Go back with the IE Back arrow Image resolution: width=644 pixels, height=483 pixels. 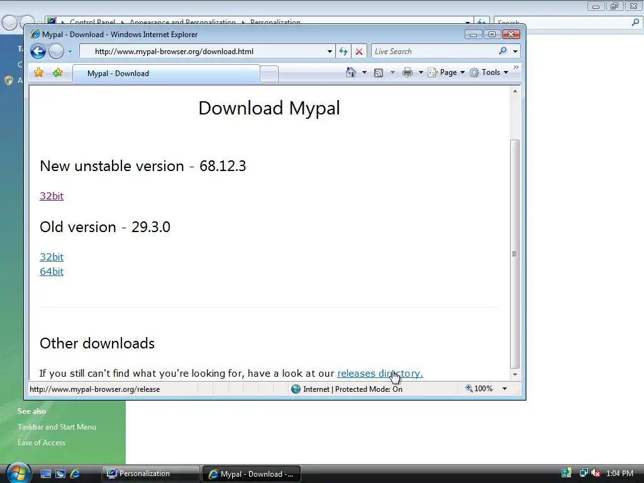pyautogui.click(x=38, y=52)
